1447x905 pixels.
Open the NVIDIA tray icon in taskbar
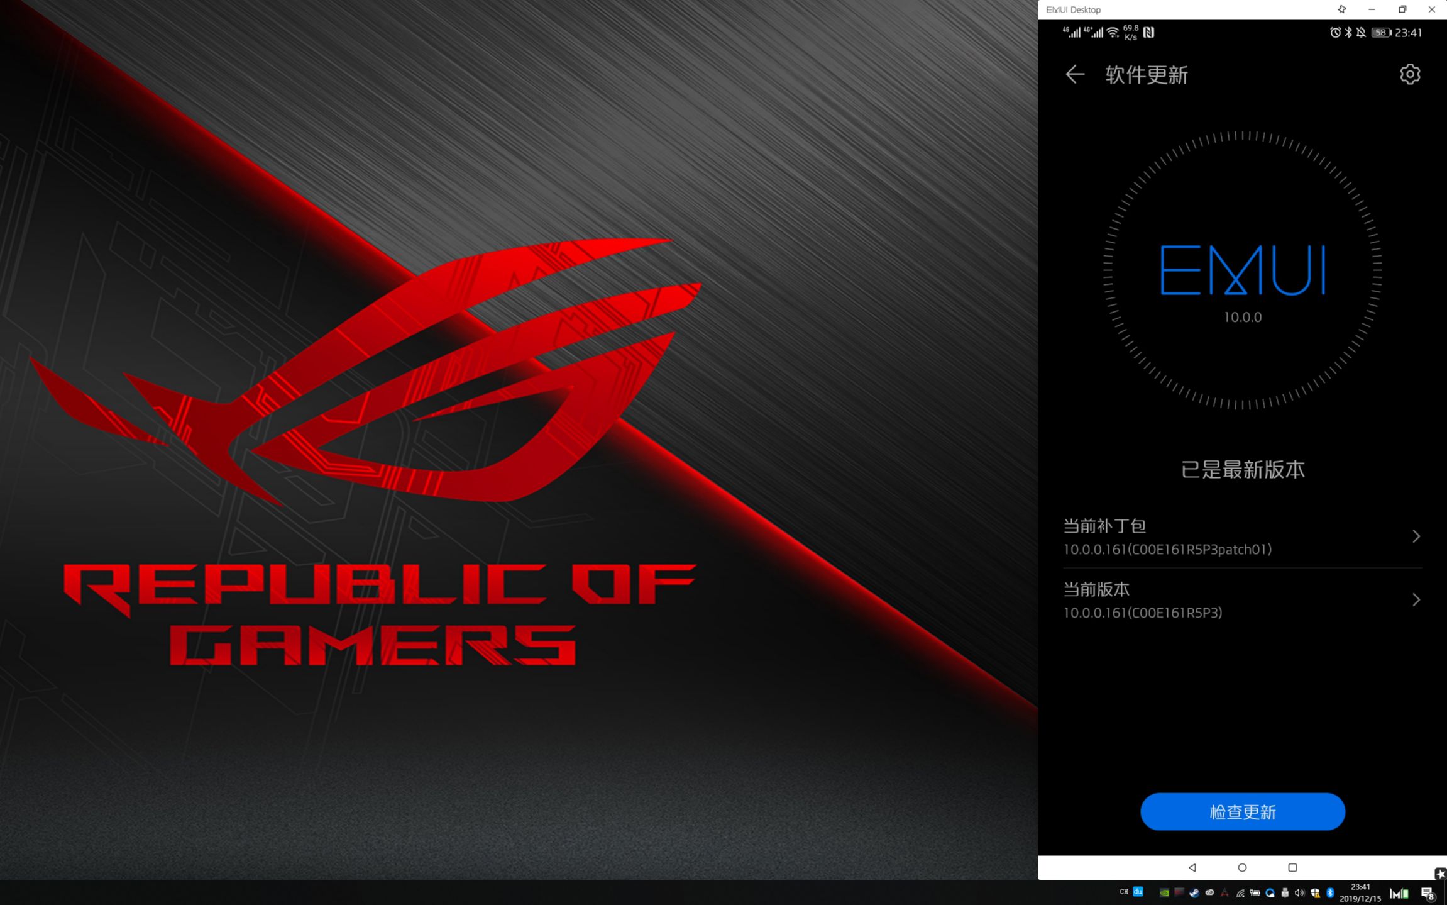pyautogui.click(x=1164, y=892)
